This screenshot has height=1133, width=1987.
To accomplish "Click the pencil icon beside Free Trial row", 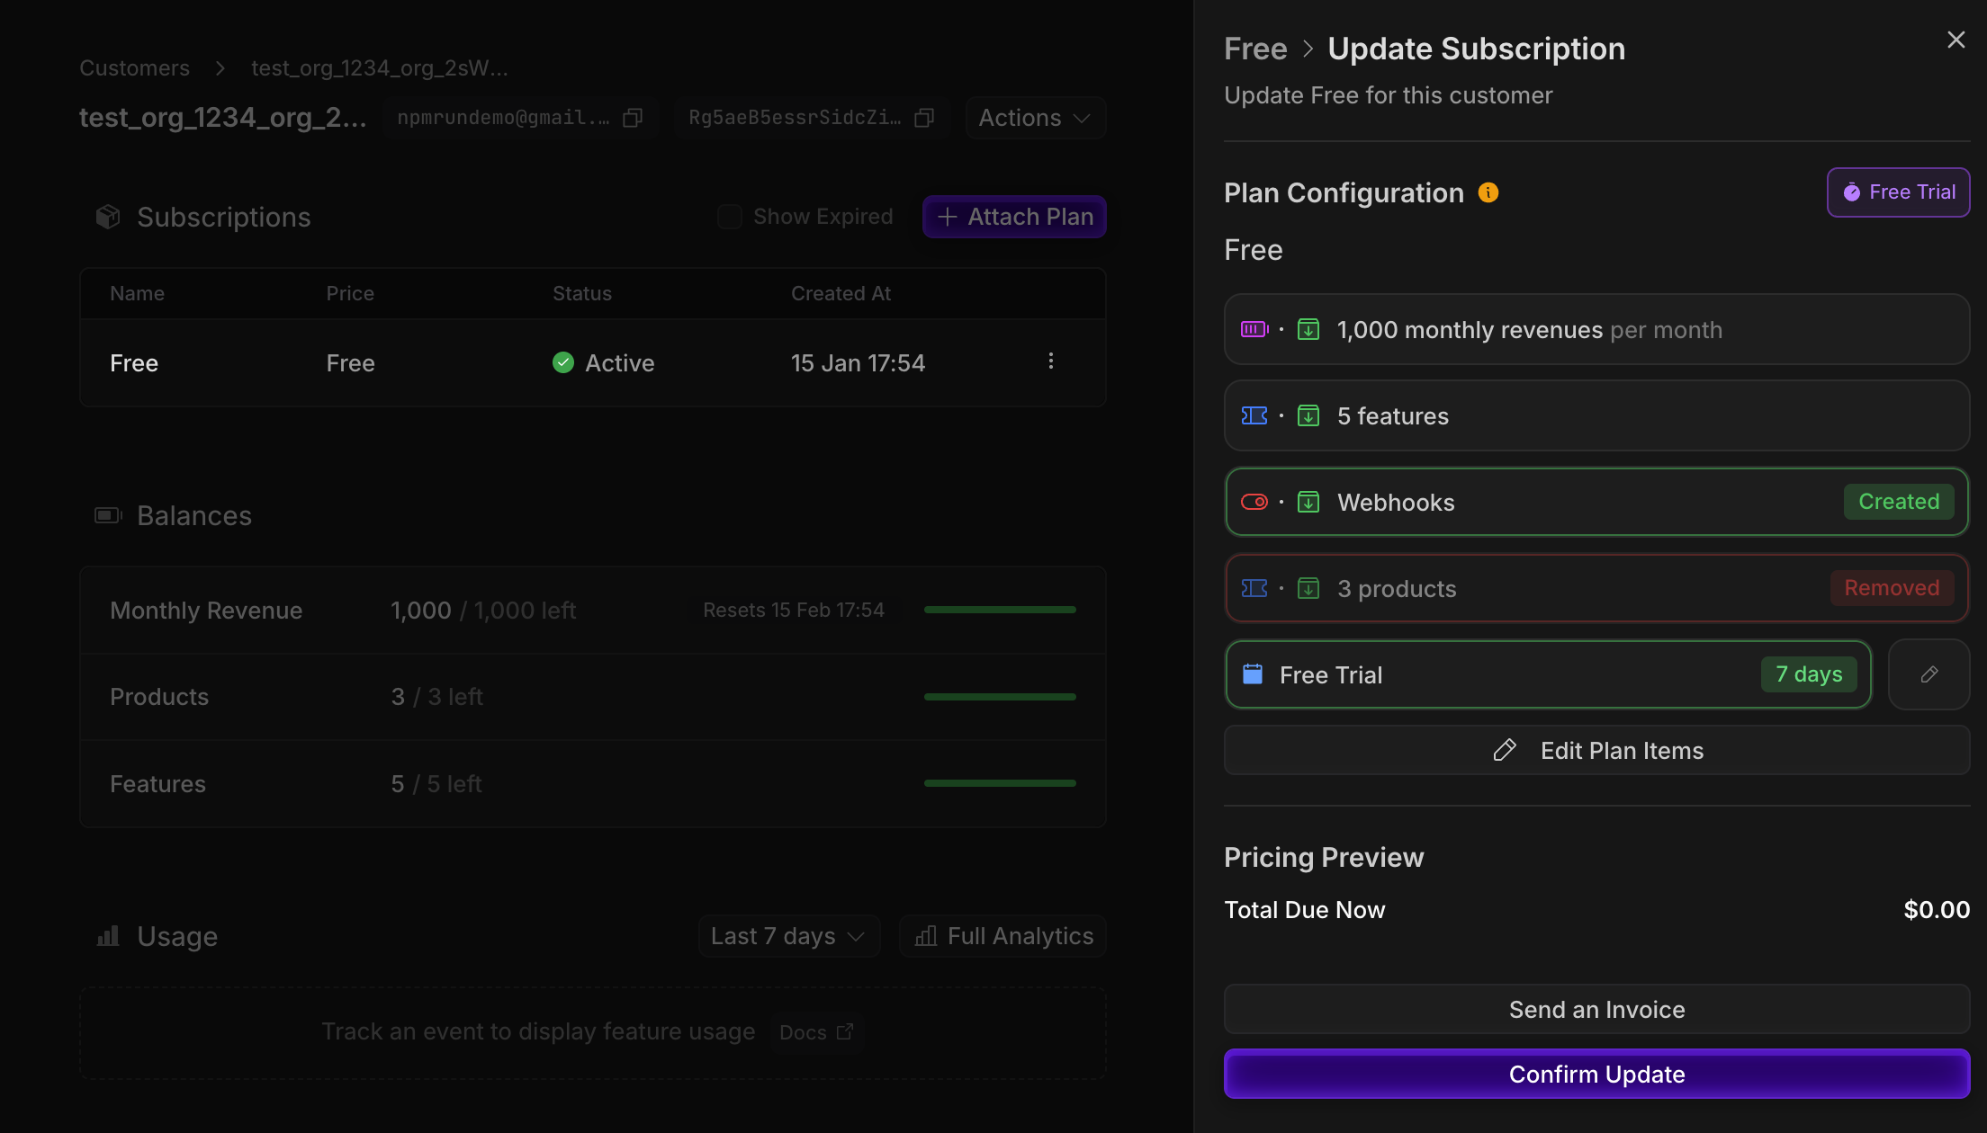I will pyautogui.click(x=1929, y=674).
